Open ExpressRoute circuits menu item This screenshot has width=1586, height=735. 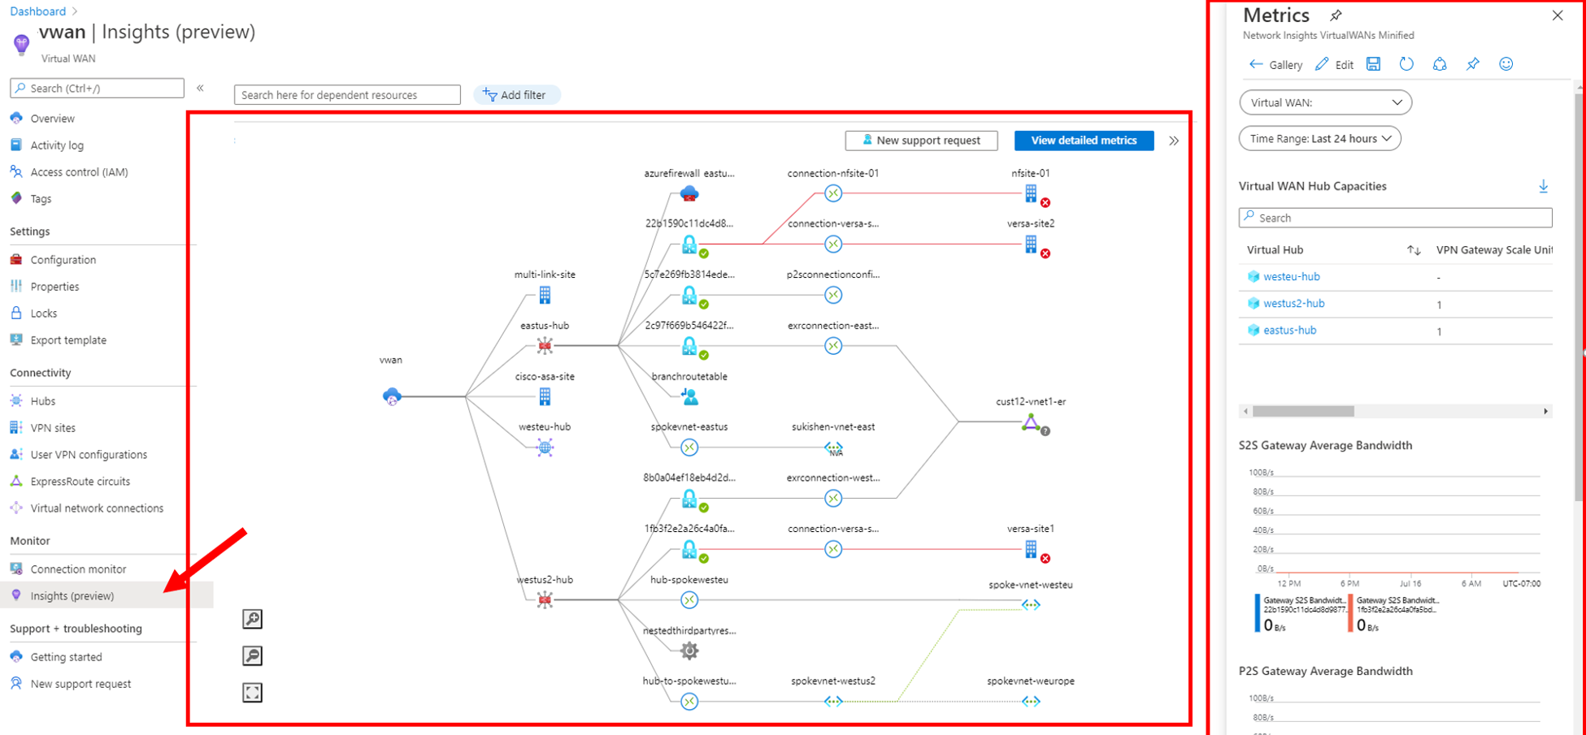[80, 482]
